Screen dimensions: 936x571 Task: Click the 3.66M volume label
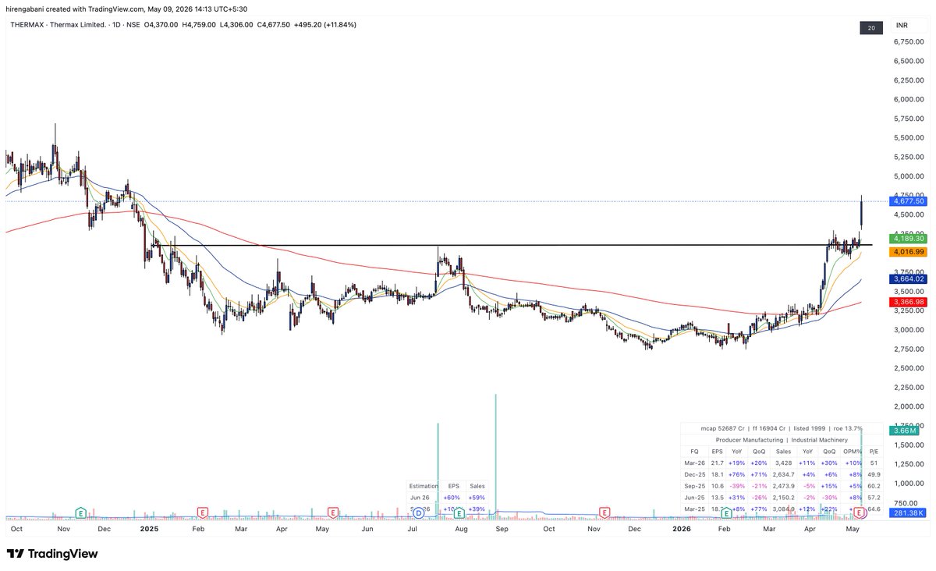(905, 431)
